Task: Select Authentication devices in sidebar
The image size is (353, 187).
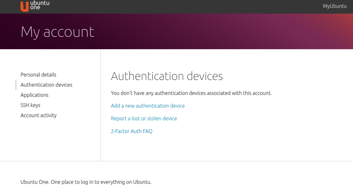Action: pos(46,85)
